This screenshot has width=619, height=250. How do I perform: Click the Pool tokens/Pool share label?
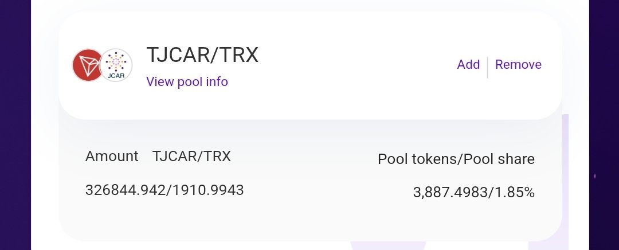click(x=456, y=159)
